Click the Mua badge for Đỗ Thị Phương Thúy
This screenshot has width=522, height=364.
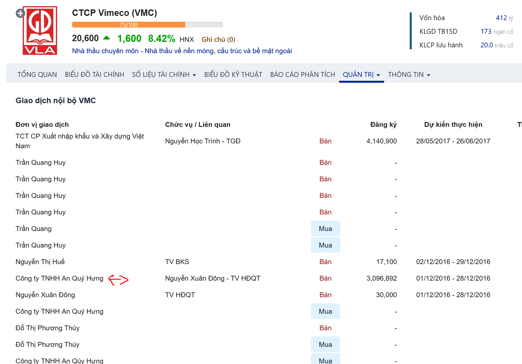click(x=325, y=344)
